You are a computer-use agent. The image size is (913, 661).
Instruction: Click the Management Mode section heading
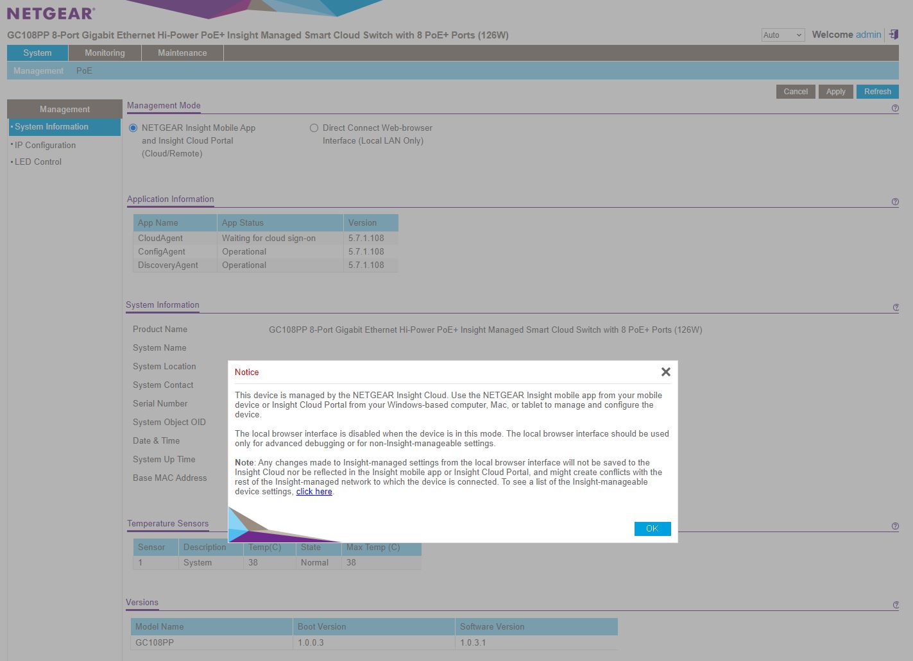pyautogui.click(x=164, y=106)
